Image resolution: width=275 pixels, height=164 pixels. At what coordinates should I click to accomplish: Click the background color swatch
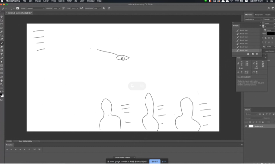point(3,96)
